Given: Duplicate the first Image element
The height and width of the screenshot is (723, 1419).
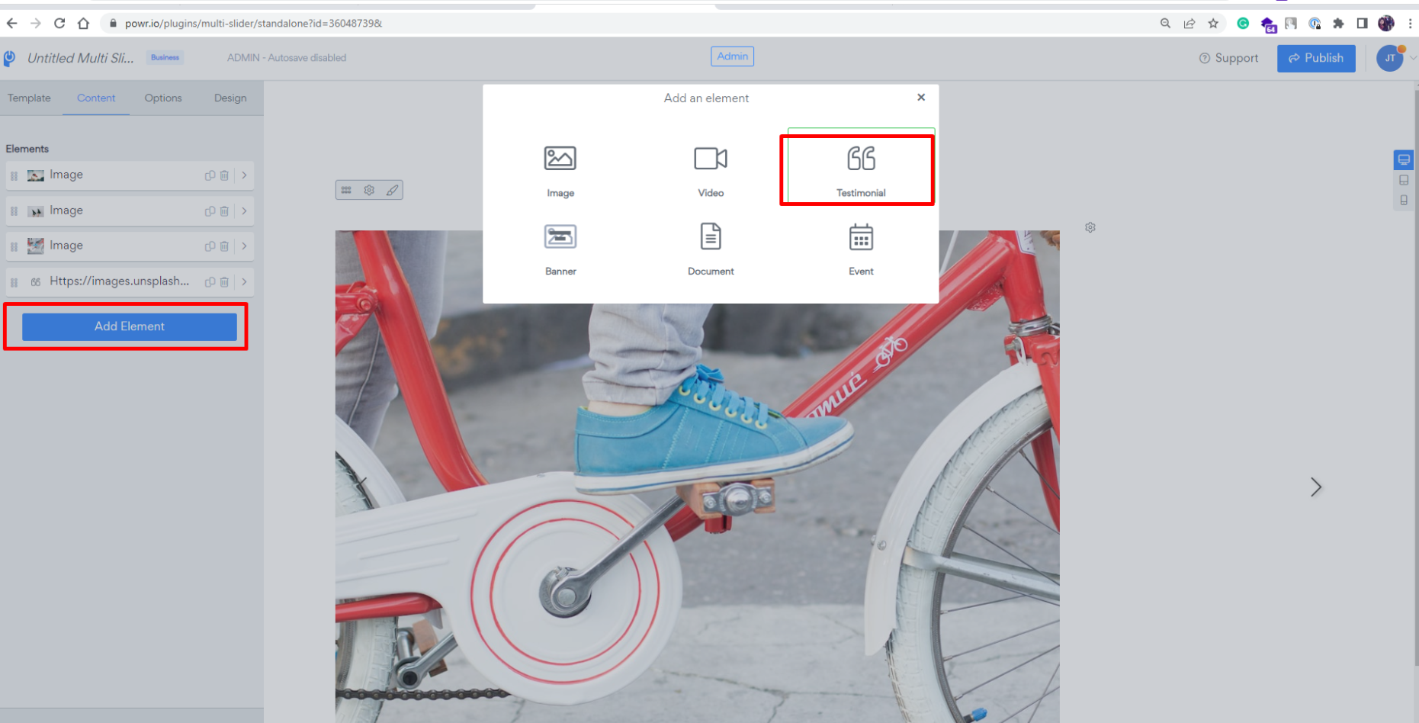Looking at the screenshot, I should click(x=210, y=175).
